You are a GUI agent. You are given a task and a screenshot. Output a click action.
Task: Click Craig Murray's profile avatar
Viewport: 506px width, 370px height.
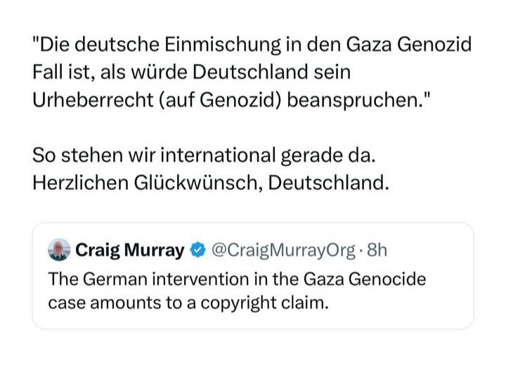pos(58,250)
